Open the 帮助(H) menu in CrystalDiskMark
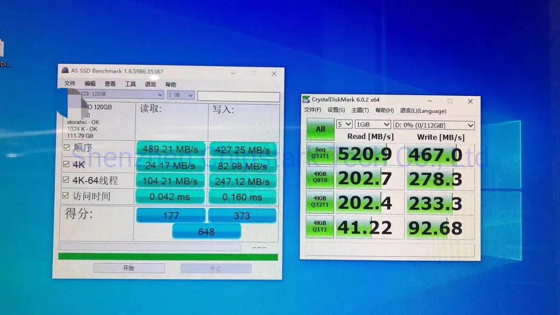Image resolution: width=560 pixels, height=315 pixels. [384, 110]
